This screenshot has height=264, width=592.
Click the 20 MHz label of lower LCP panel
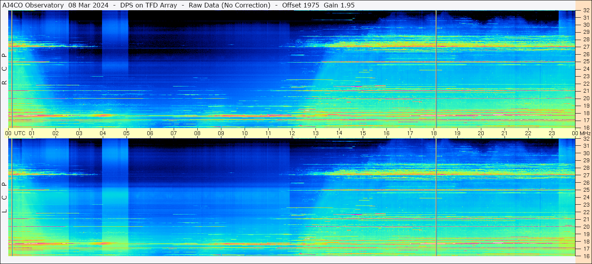[586, 227]
